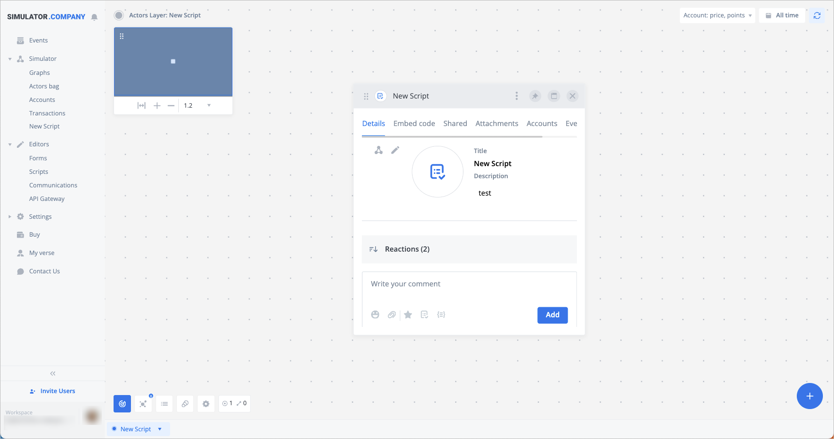The height and width of the screenshot is (439, 834).
Task: Click the Settings gear sidebar icon
Action: [x=20, y=217]
